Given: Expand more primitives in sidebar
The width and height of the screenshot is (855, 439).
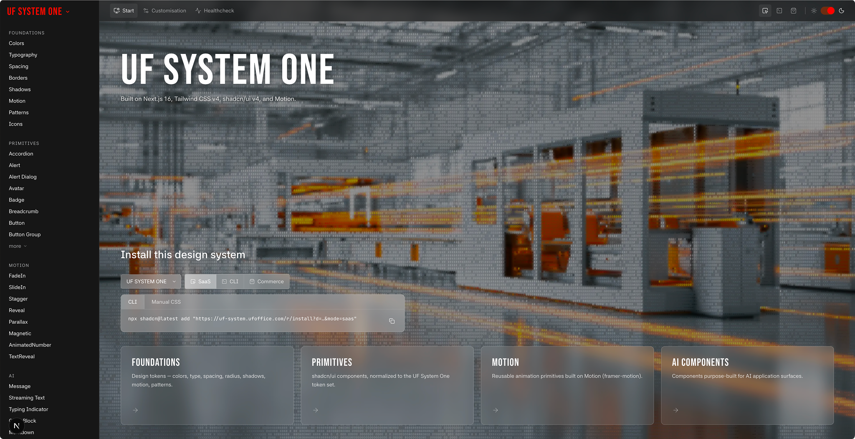Looking at the screenshot, I should click(18, 246).
